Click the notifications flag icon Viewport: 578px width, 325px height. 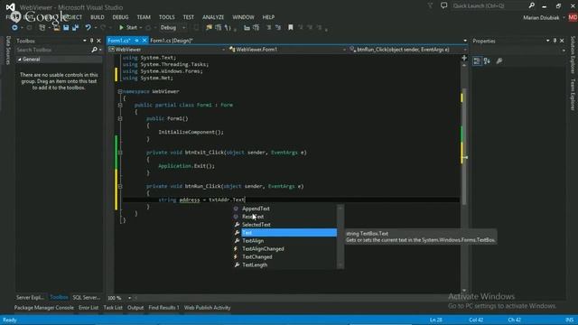(430, 5)
